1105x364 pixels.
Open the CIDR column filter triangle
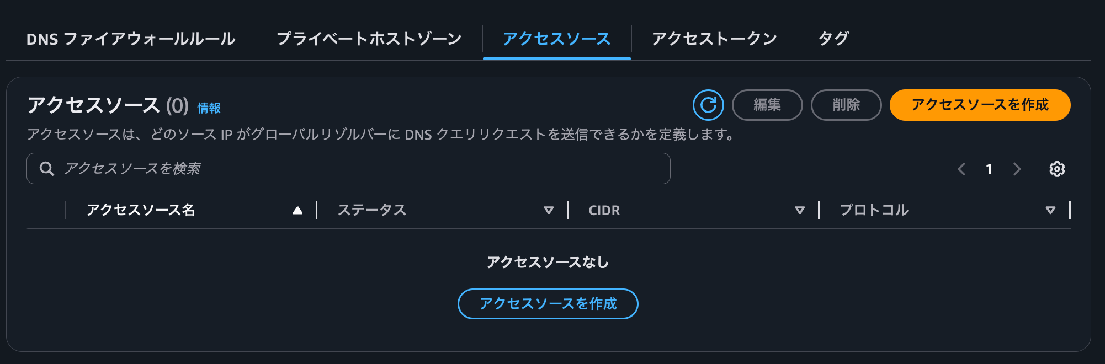tap(799, 210)
